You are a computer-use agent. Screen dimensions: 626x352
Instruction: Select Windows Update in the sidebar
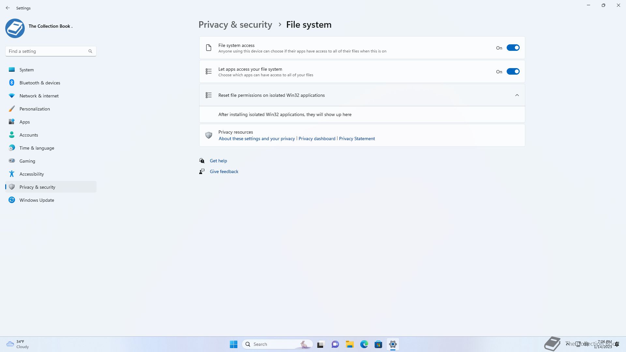coord(51,200)
